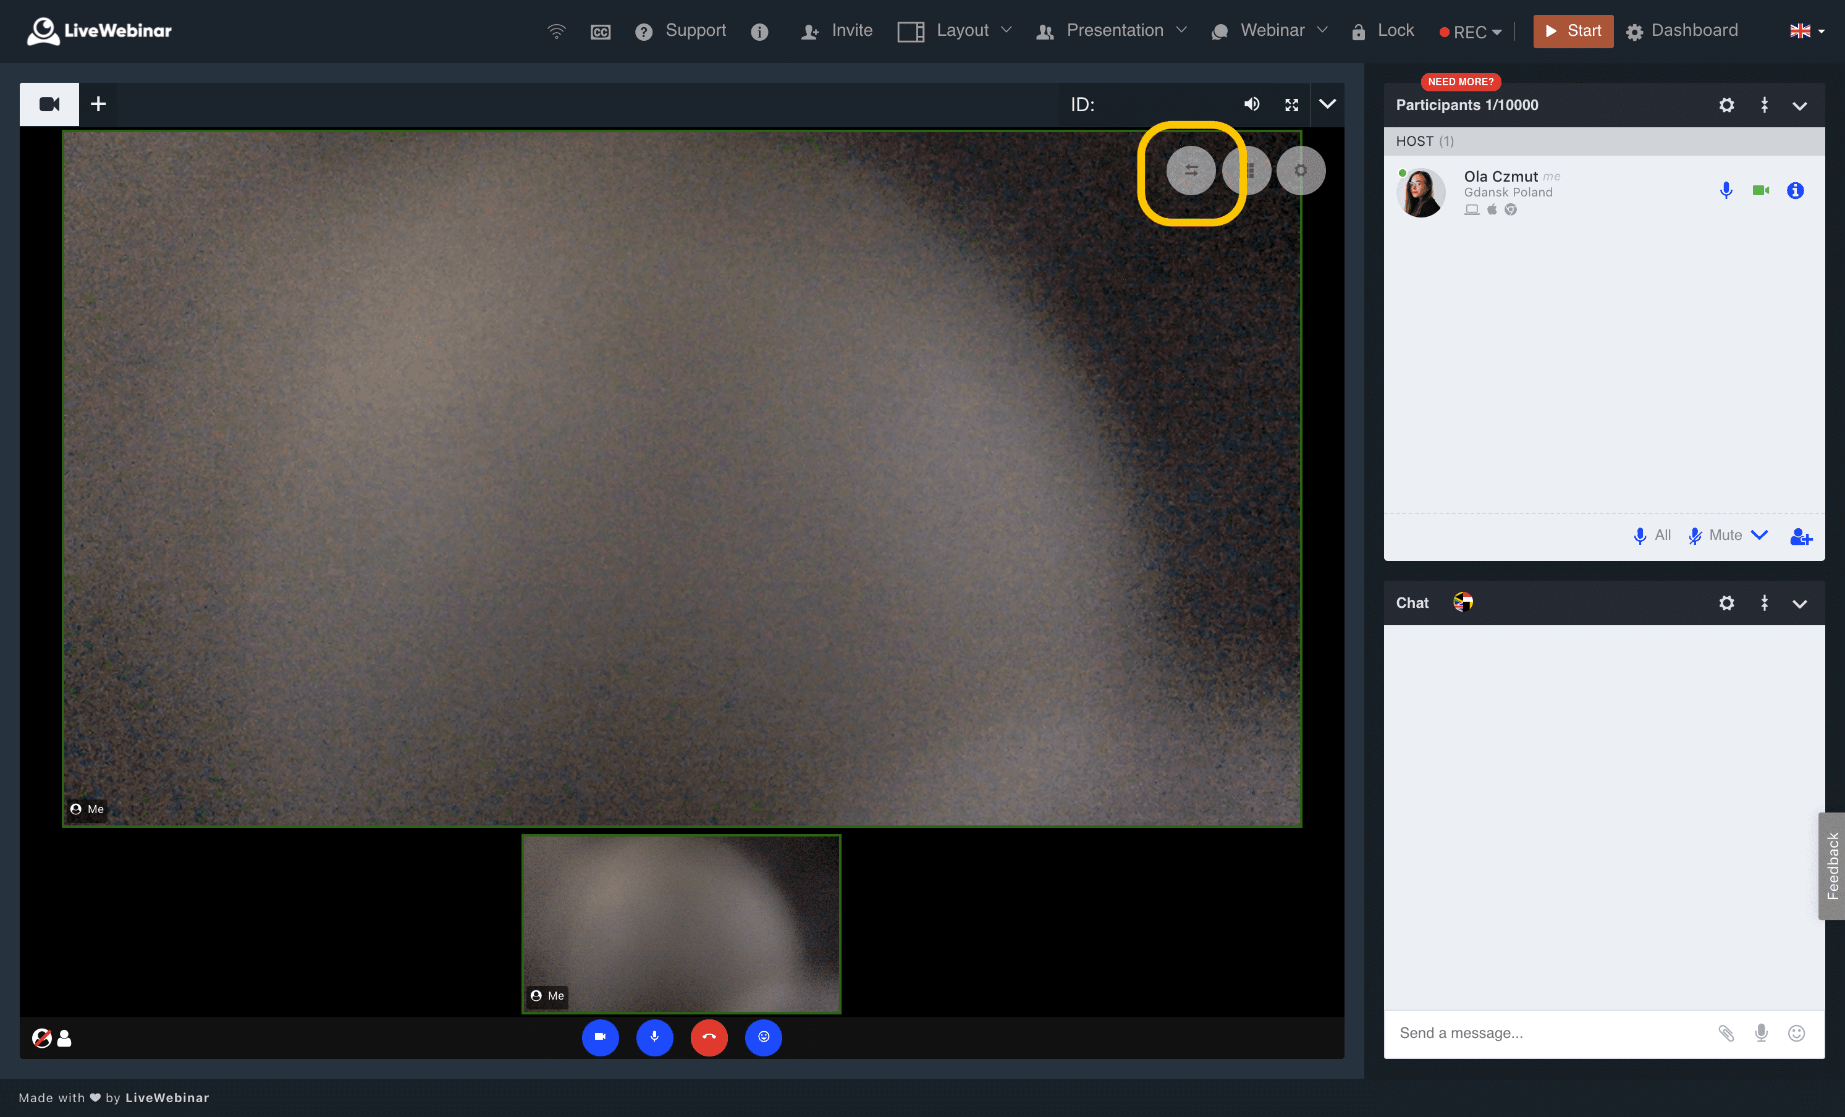
Task: Toggle Ola Czmut's microphone in participants list
Action: [1726, 190]
